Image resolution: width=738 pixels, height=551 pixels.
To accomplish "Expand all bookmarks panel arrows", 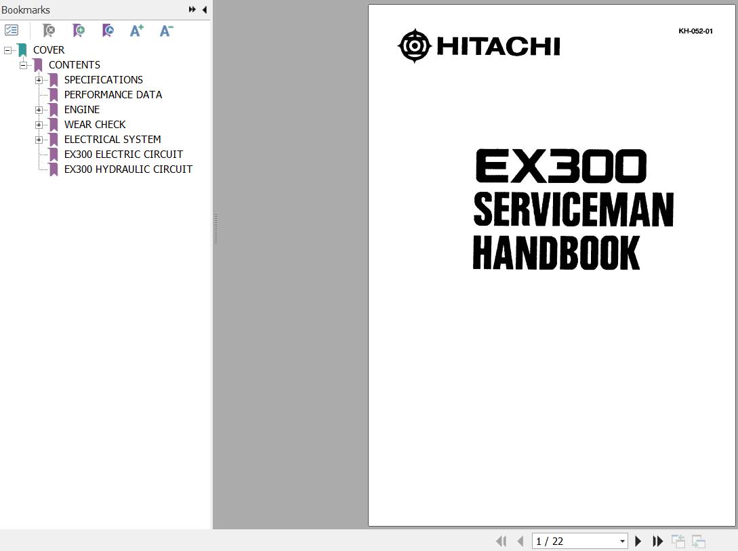I will [192, 9].
